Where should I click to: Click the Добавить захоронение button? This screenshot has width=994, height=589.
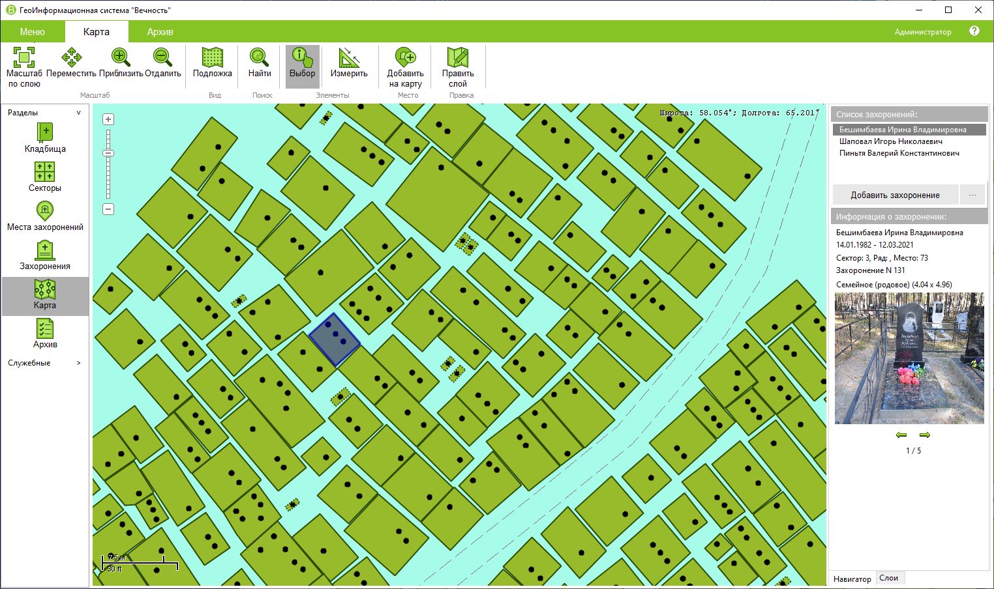pos(895,195)
